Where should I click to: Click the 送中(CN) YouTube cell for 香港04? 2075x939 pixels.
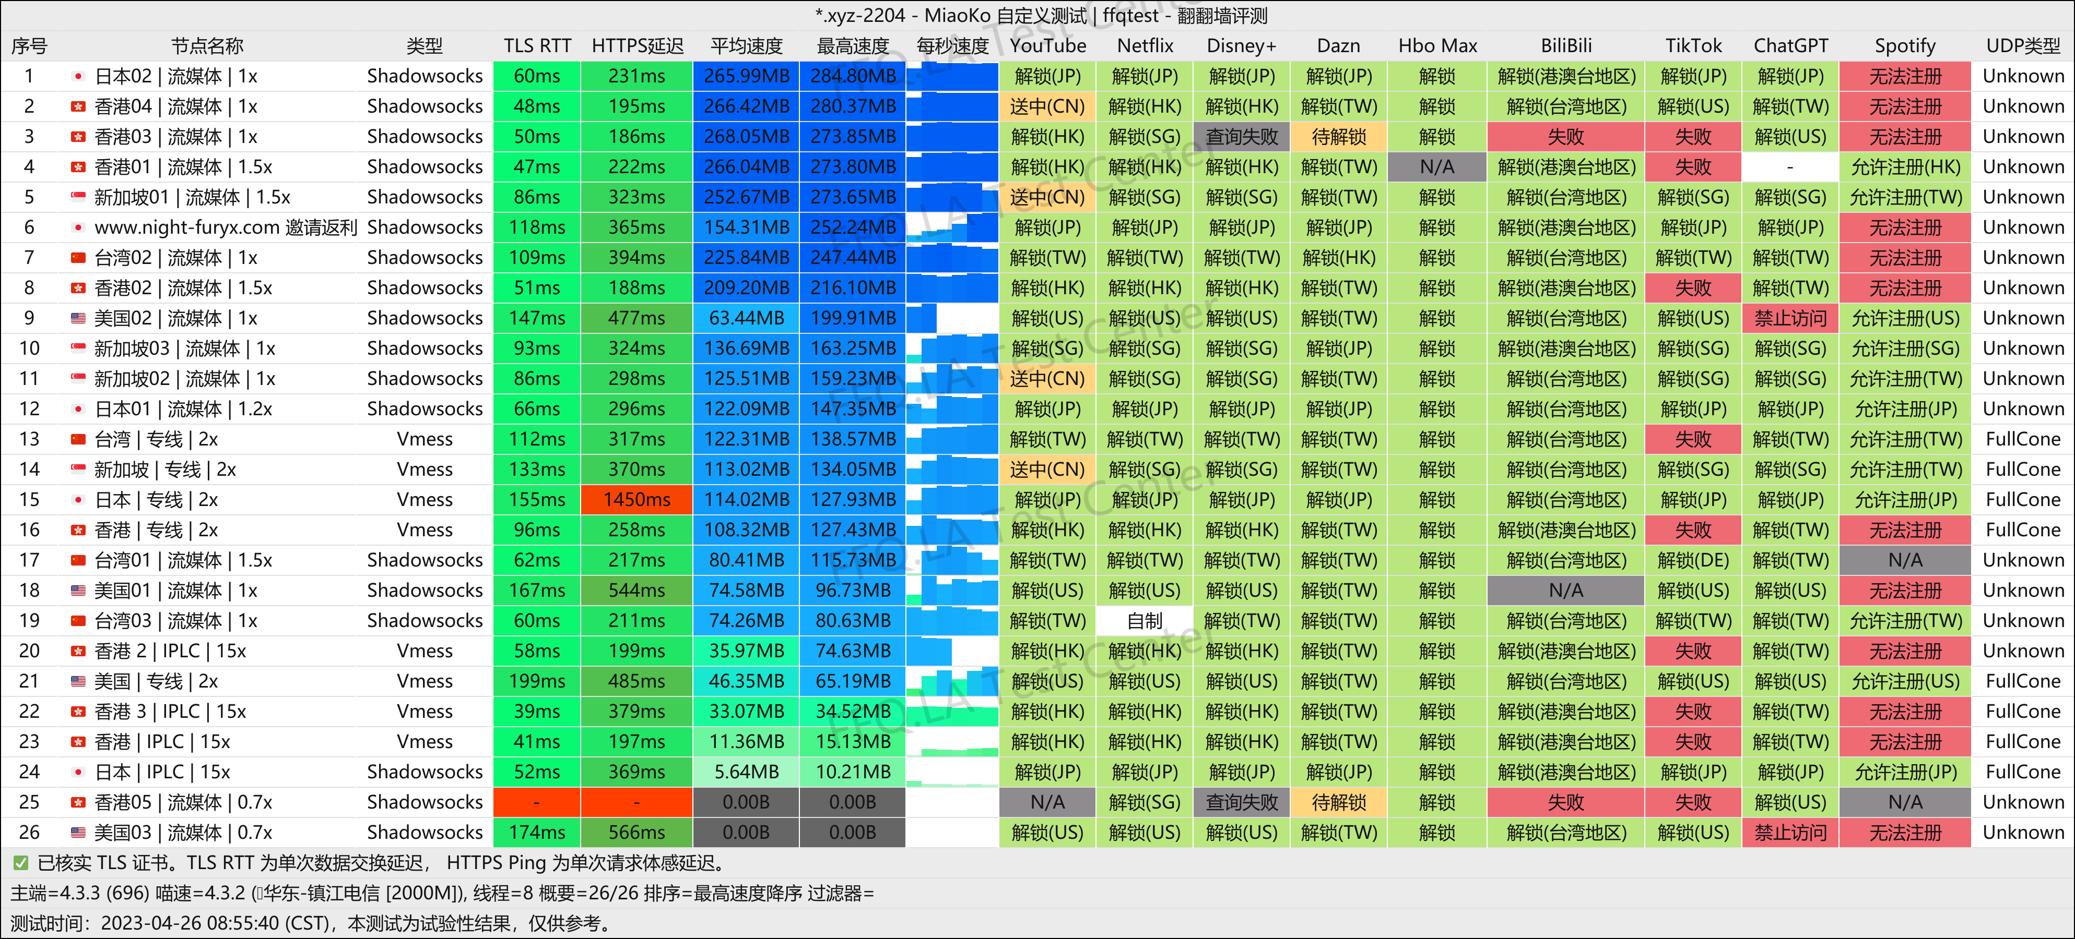tap(1047, 106)
